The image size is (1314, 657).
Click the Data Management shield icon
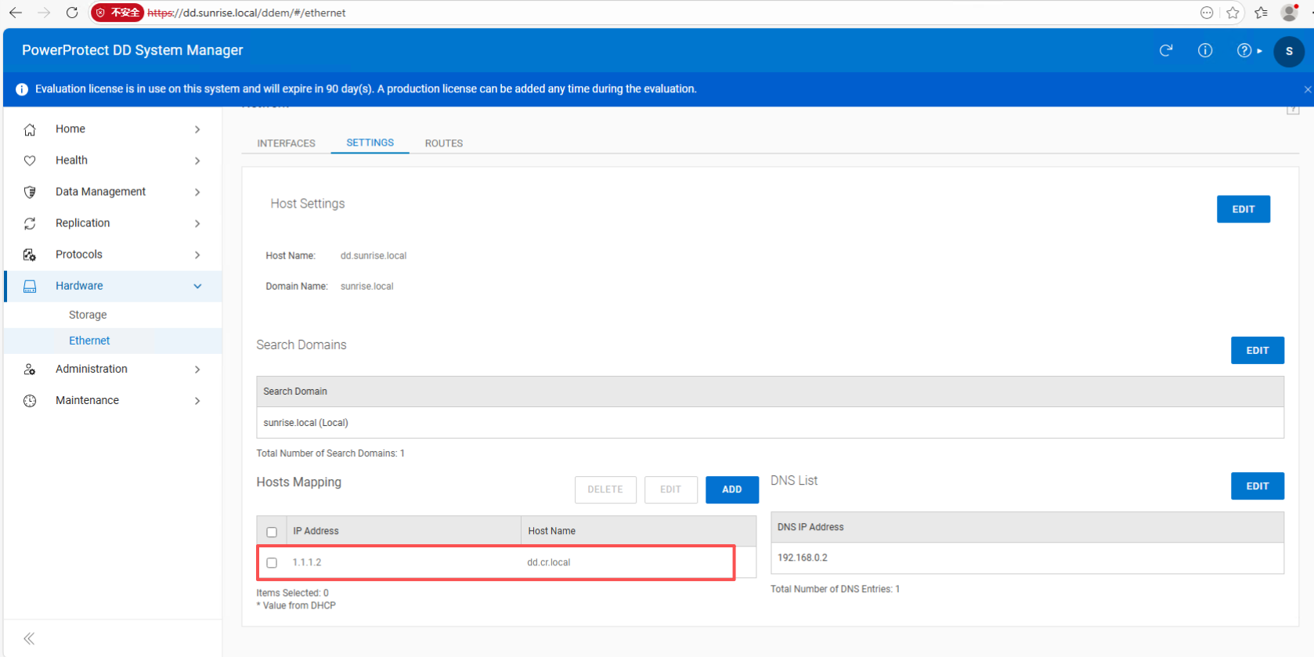(x=30, y=192)
